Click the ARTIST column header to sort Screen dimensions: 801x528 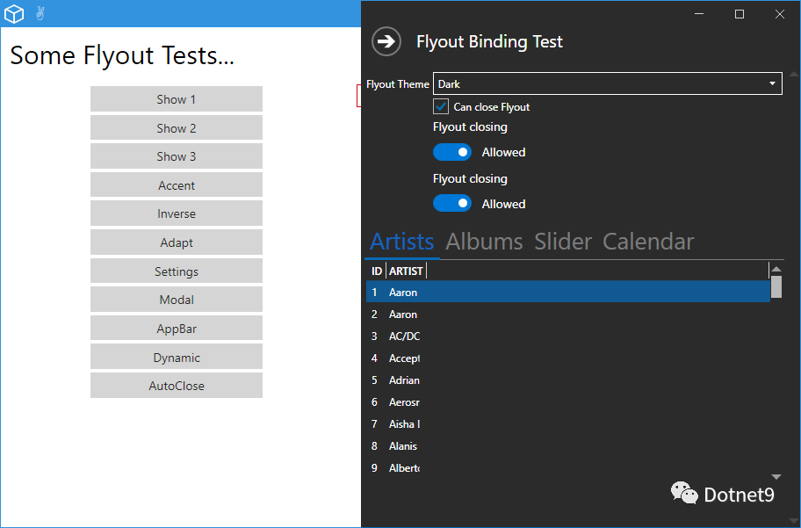tap(406, 271)
